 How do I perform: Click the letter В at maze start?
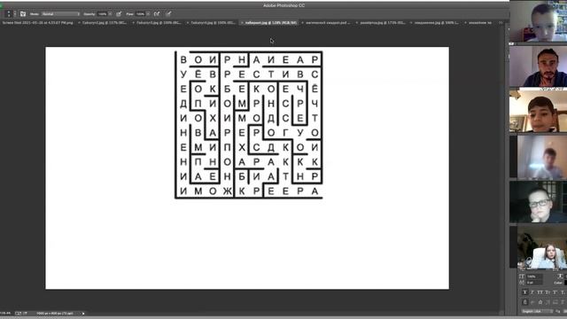[x=183, y=59]
